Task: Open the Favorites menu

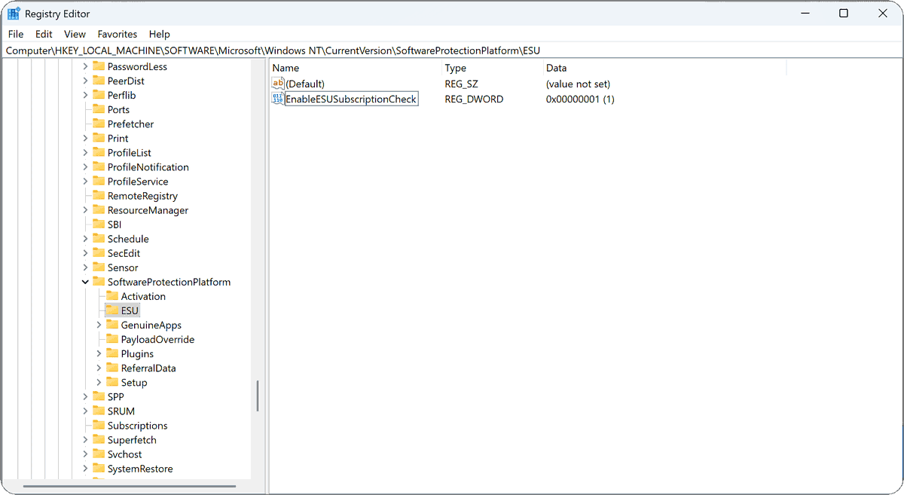Action: [x=117, y=34]
